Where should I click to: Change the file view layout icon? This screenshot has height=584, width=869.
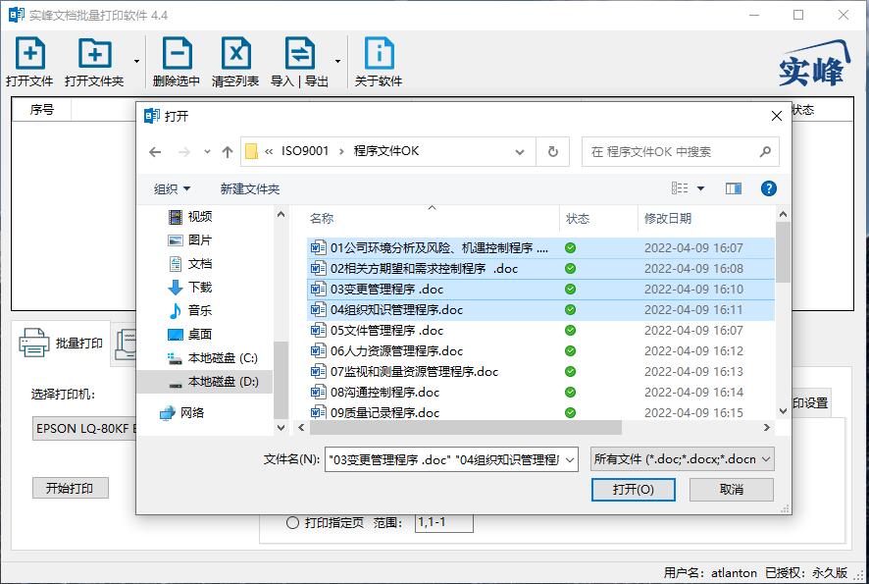click(680, 188)
